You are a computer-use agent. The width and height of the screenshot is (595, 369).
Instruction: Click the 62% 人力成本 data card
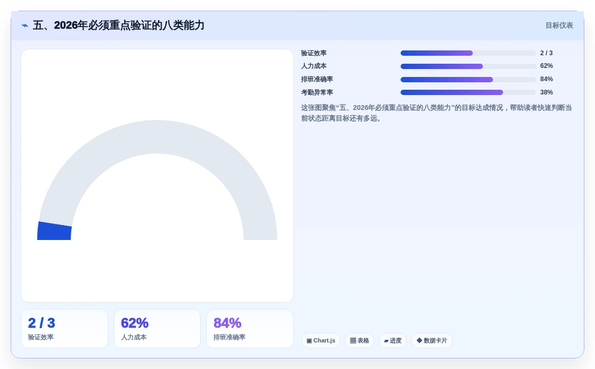(157, 329)
